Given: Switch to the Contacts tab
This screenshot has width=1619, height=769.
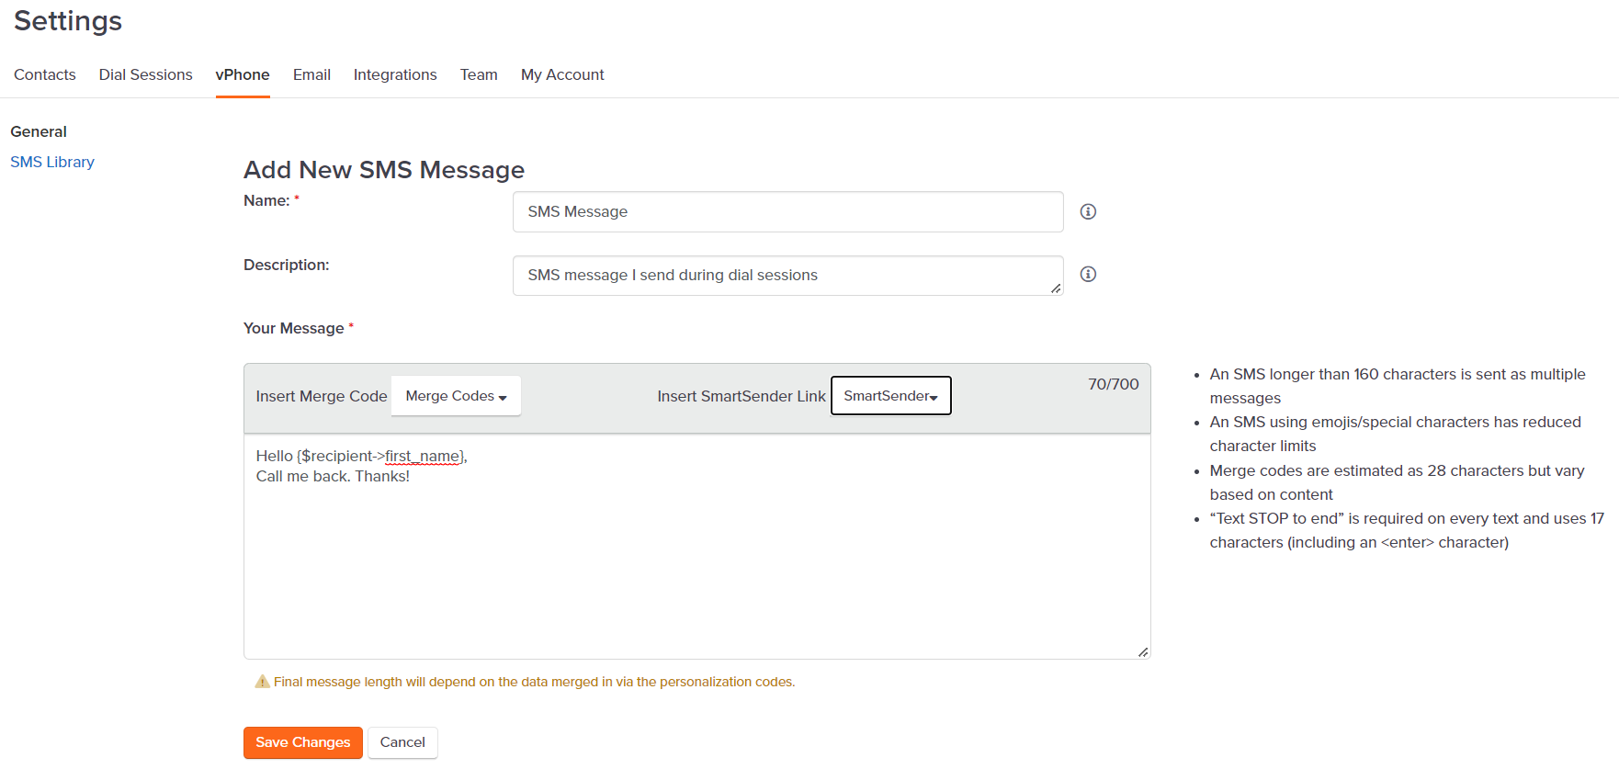Looking at the screenshot, I should pos(45,74).
